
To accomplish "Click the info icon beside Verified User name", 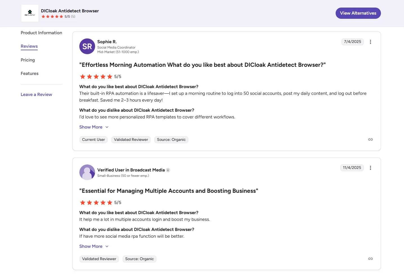I will pos(168,170).
